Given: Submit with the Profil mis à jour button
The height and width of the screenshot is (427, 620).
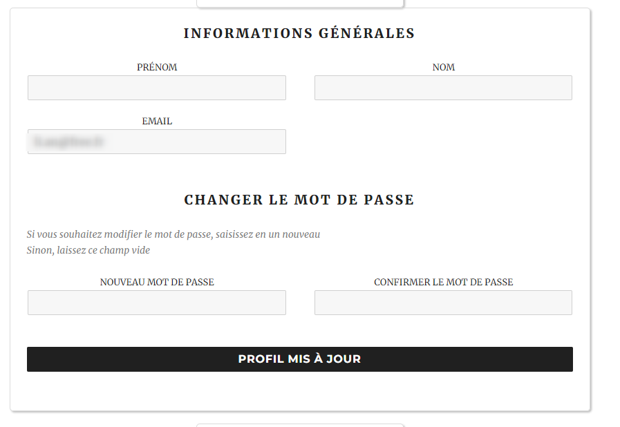Looking at the screenshot, I should coord(300,359).
